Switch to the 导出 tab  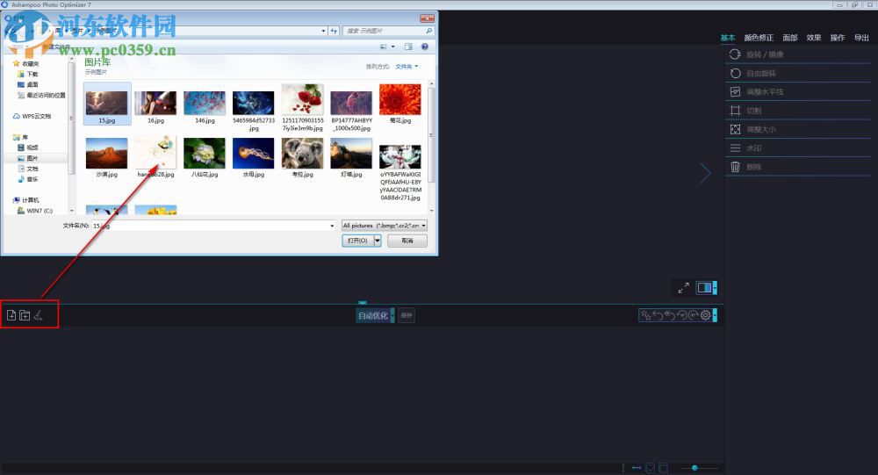click(x=861, y=38)
